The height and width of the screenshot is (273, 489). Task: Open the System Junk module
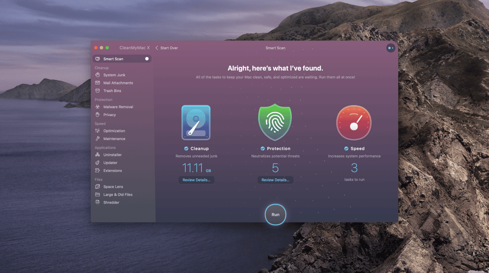(115, 75)
